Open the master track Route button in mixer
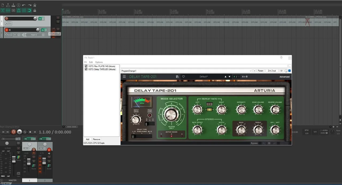The height and width of the screenshot is (185, 342). [x=19, y=158]
